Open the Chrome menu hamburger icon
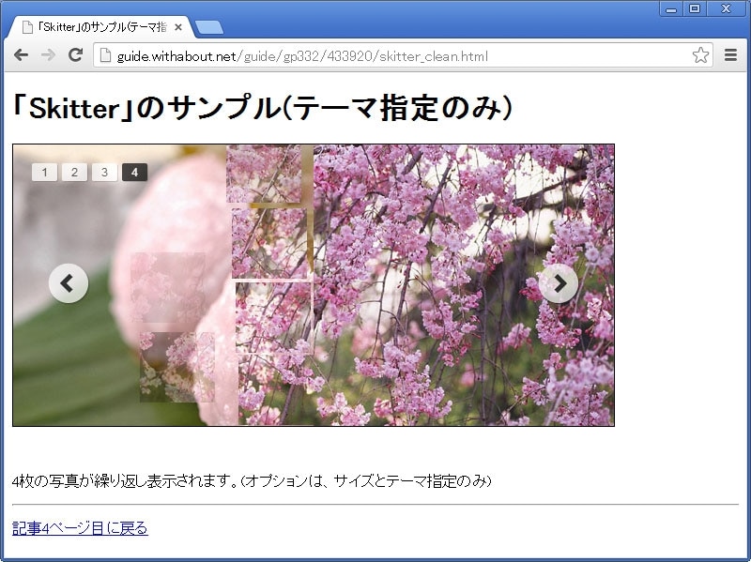Viewport: 751px width, 562px height. [730, 55]
